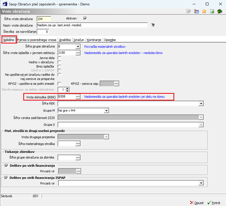226x206 pixels.
Task: Open lookup for KPVIZ - osnova zap.
Action: tap(116, 83)
